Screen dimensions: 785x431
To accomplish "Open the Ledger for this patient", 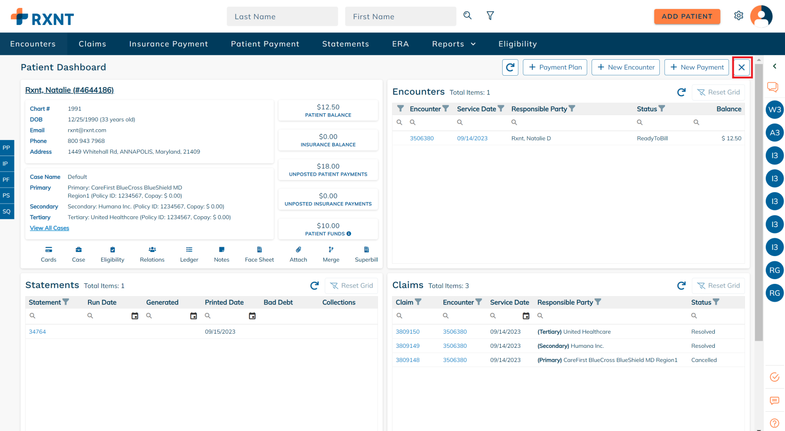I will (x=189, y=254).
